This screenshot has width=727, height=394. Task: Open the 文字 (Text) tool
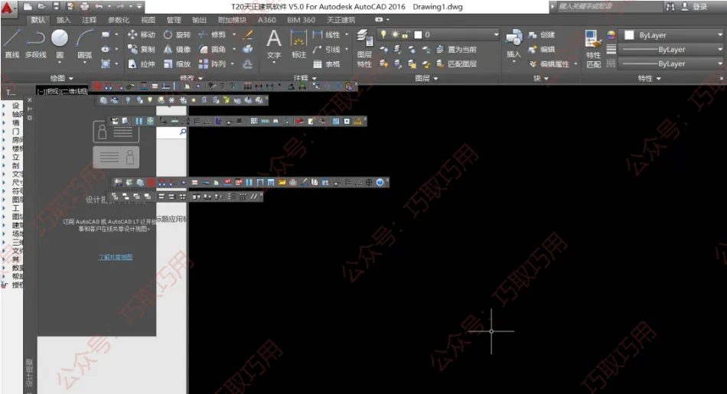274,44
